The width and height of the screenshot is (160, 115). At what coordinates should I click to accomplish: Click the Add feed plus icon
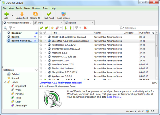click(6, 14)
